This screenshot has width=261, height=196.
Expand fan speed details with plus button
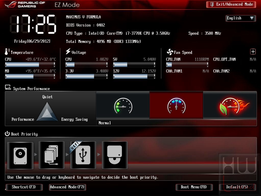click(253, 52)
